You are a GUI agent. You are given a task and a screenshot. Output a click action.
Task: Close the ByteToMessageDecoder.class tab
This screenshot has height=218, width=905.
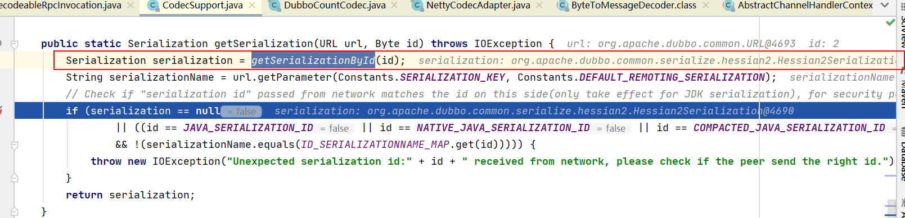tap(705, 6)
